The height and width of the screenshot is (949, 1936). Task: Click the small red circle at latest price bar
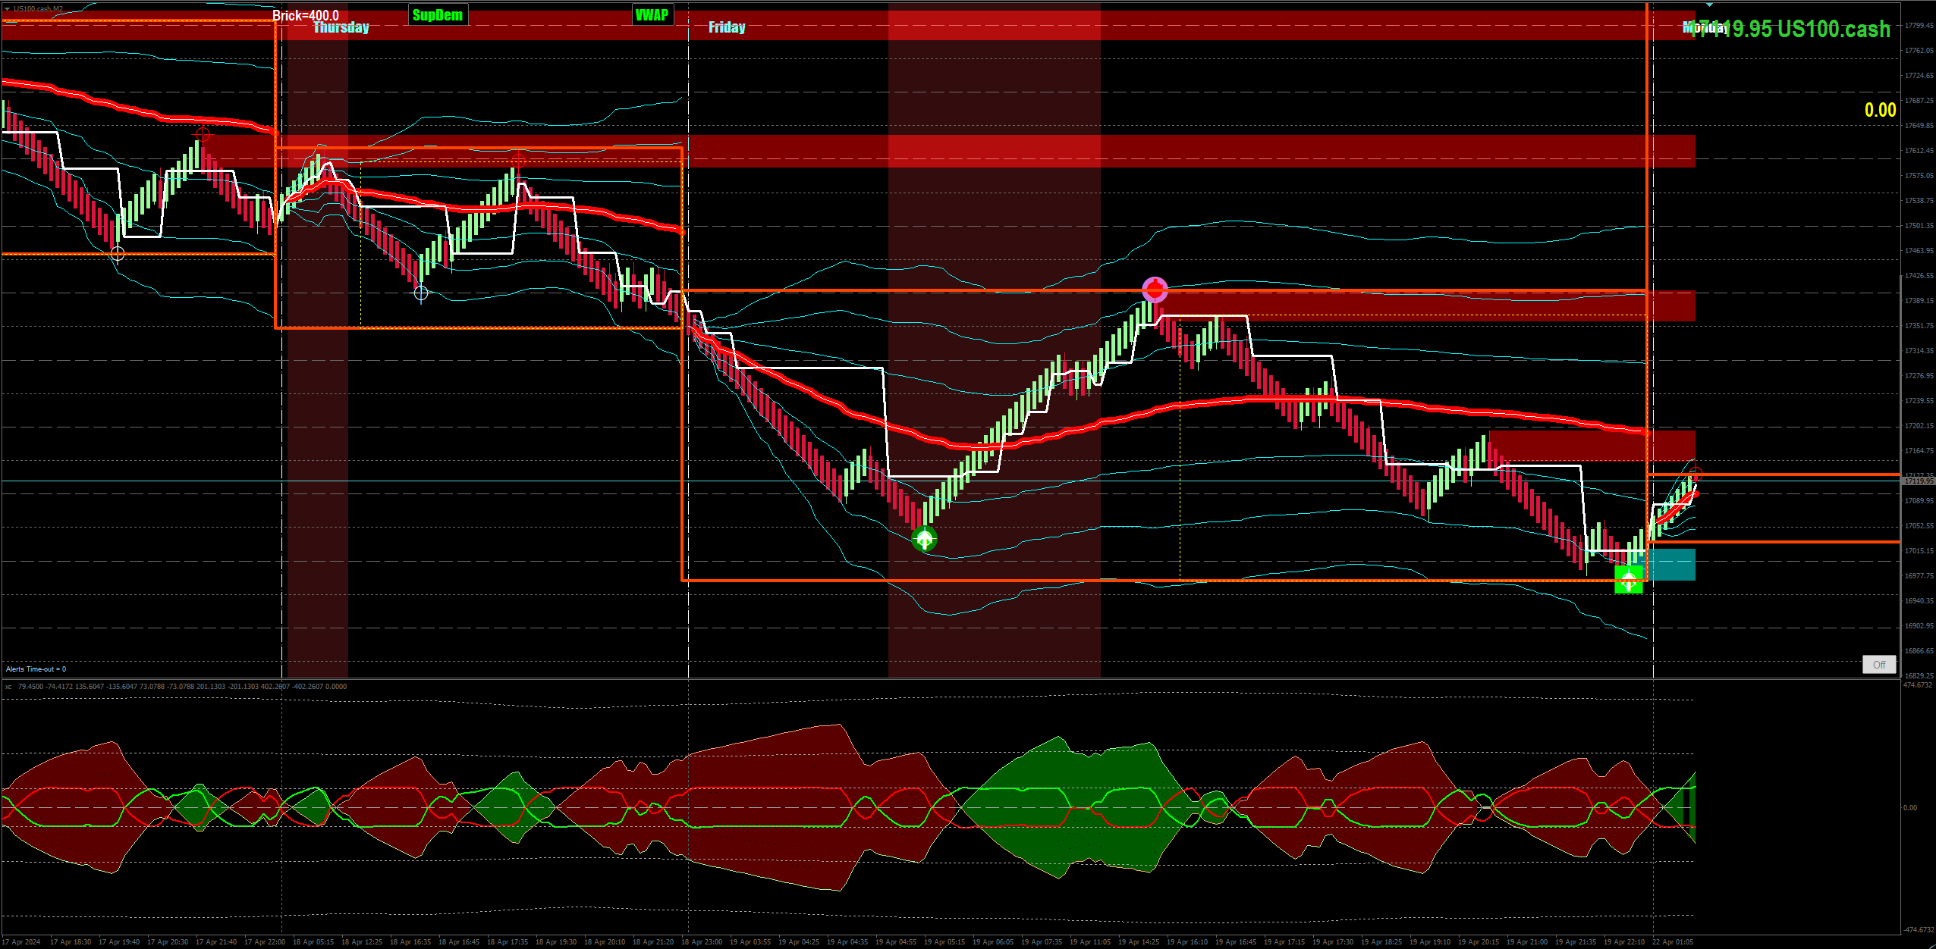[1696, 475]
